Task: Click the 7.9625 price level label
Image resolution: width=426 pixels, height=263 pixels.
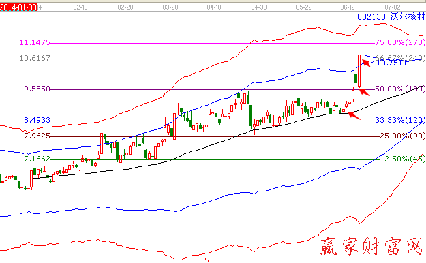Action: coord(37,136)
